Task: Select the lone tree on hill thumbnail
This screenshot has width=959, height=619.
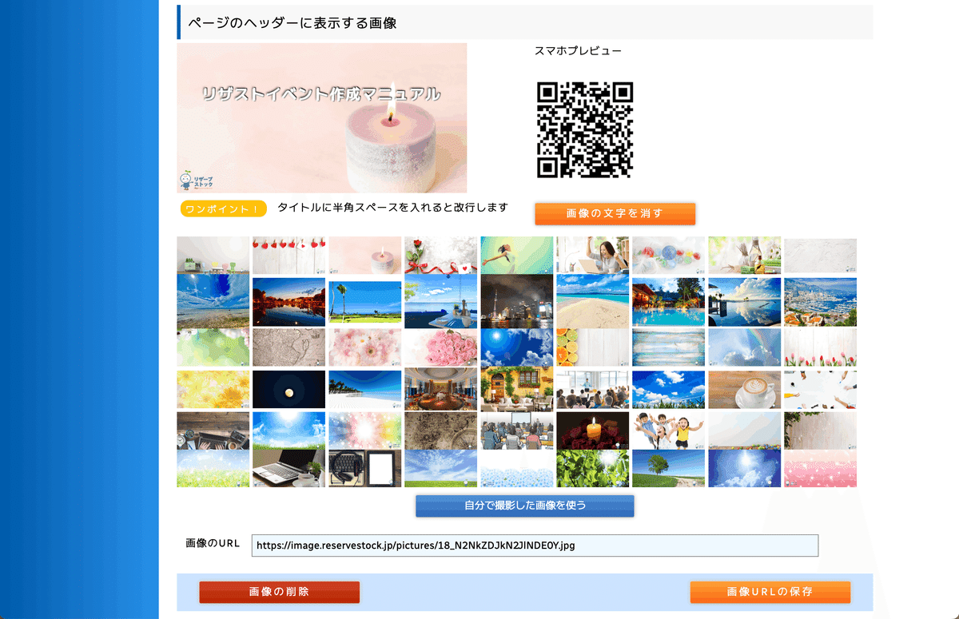Action: [668, 468]
